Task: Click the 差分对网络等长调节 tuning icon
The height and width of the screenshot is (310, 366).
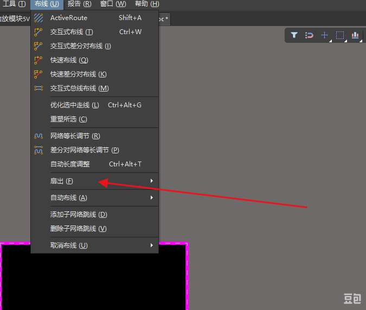Action: click(38, 150)
